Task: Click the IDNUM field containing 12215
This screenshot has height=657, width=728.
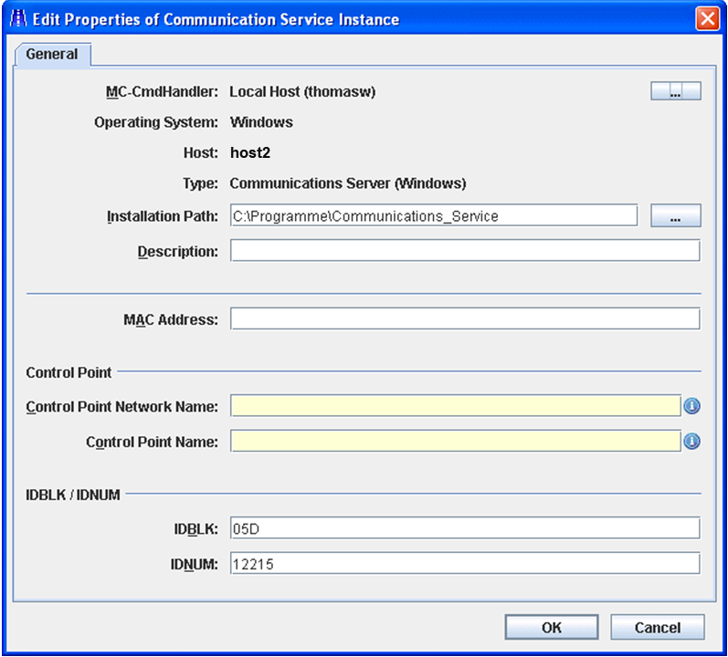Action: [464, 564]
